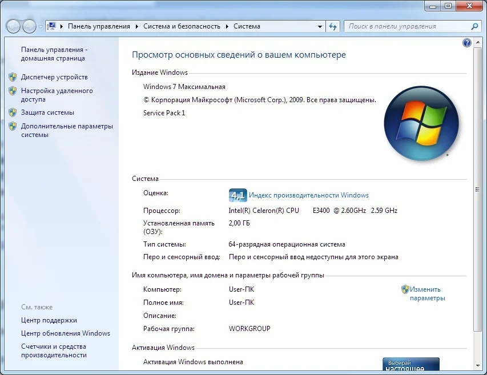Click the Back navigation arrow button
The width and height of the screenshot is (487, 375).
(13, 26)
